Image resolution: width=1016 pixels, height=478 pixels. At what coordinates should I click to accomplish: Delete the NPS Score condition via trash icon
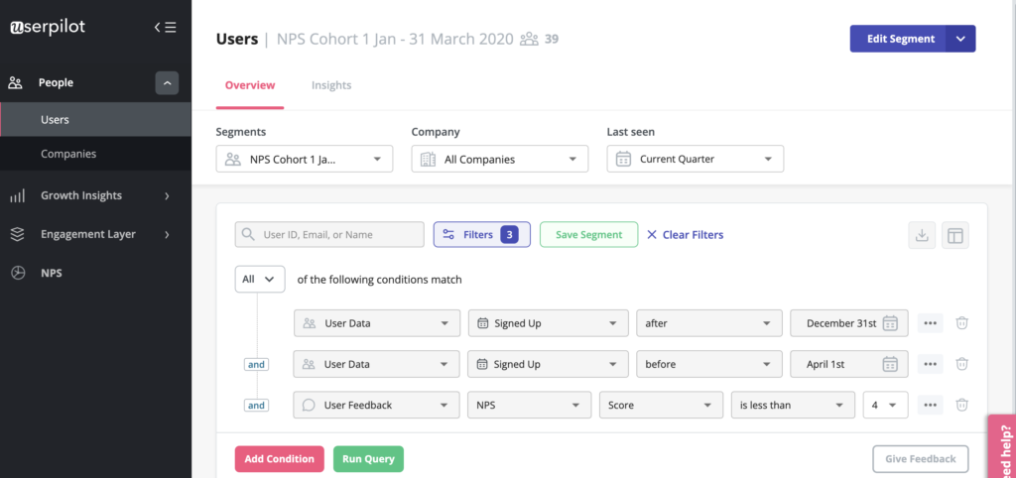click(961, 405)
